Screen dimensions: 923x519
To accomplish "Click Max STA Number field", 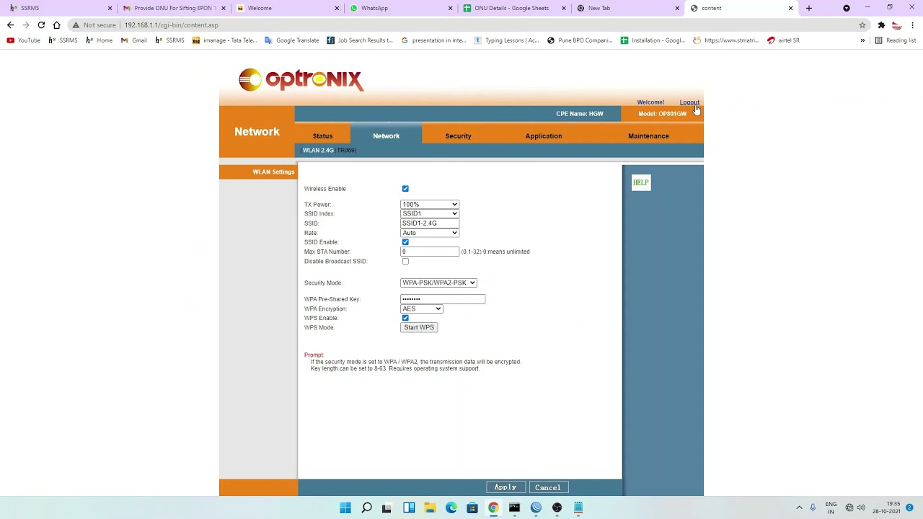I will pos(430,252).
